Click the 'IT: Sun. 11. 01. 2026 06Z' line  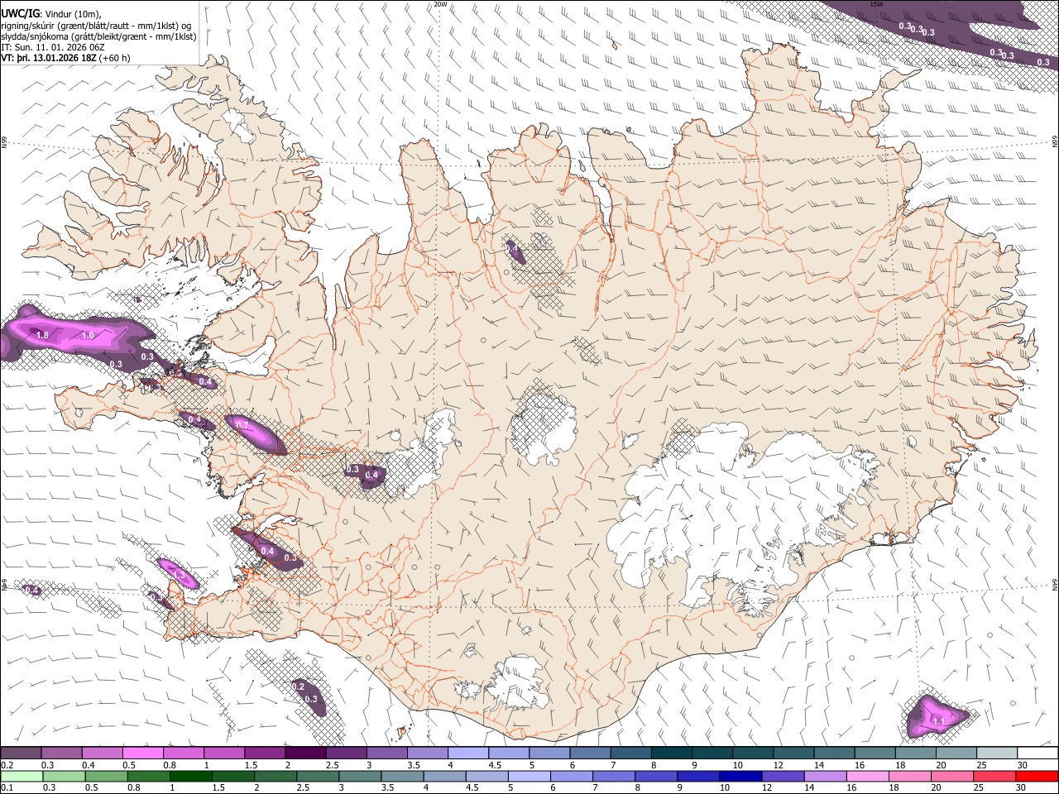55,47
